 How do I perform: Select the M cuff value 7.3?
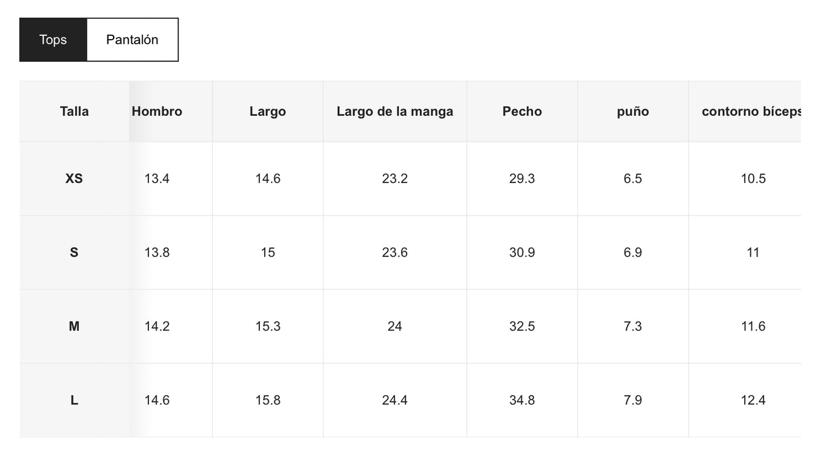pos(633,327)
